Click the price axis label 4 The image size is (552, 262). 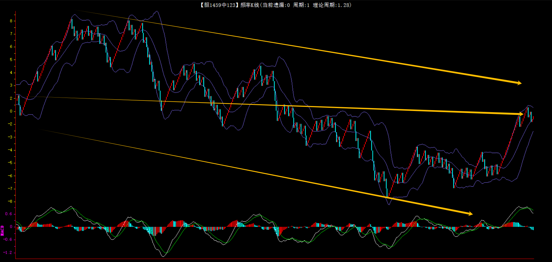coord(11,72)
